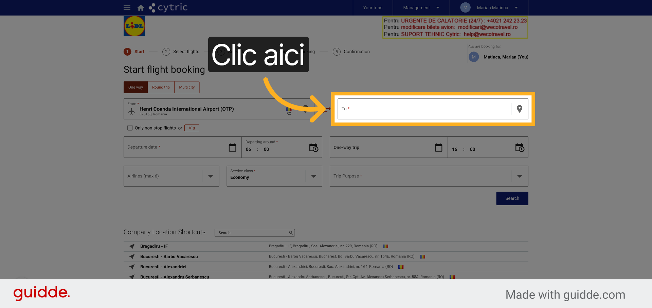Click the Romania flag in Barbu Vacarescu row
652x308 pixels.
(x=422, y=256)
